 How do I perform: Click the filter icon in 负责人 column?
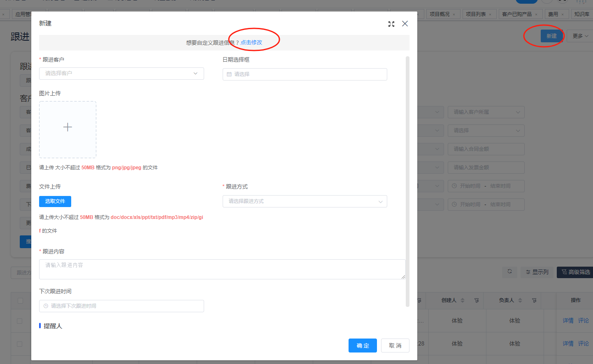point(534,300)
